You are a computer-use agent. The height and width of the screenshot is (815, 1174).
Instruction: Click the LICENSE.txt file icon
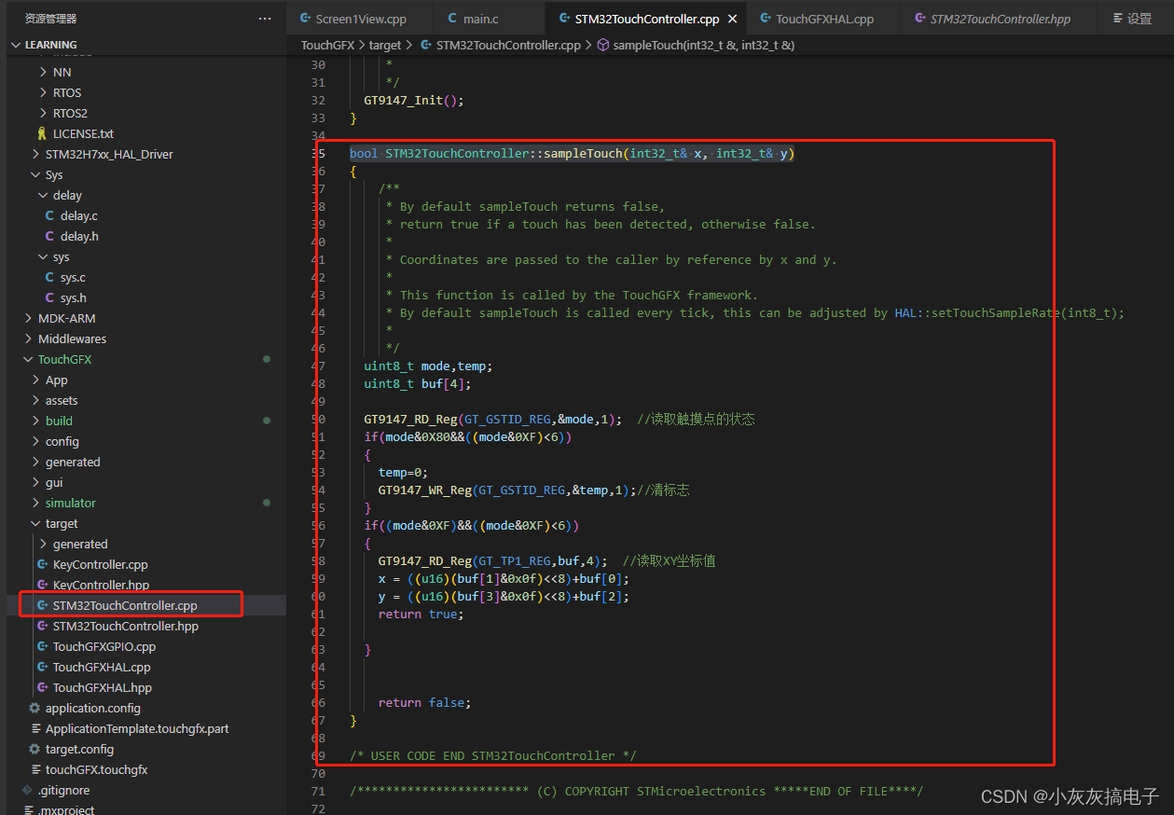pos(42,133)
